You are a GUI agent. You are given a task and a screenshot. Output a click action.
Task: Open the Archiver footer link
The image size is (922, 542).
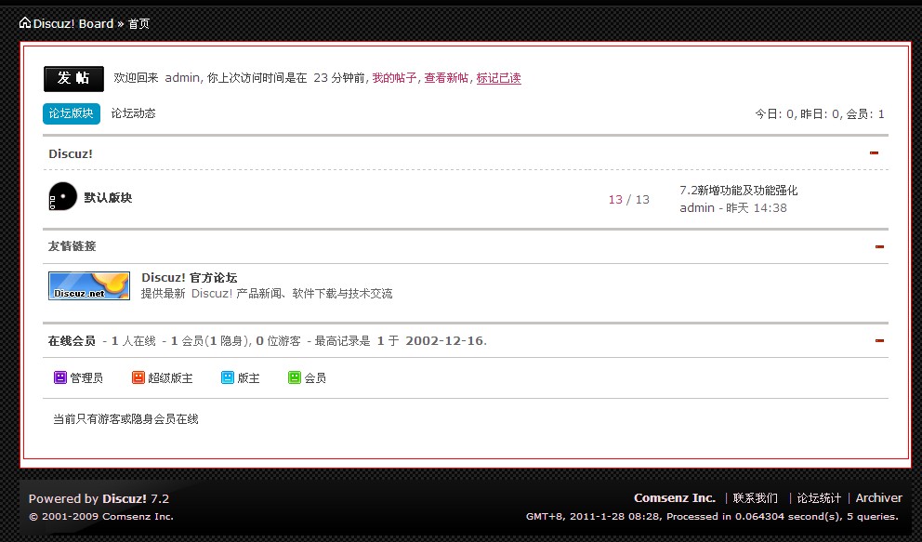[x=878, y=498]
